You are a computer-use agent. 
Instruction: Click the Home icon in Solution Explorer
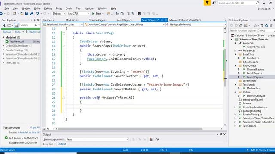(241, 26)
